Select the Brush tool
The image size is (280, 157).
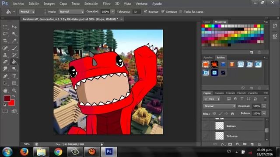coord(14,48)
